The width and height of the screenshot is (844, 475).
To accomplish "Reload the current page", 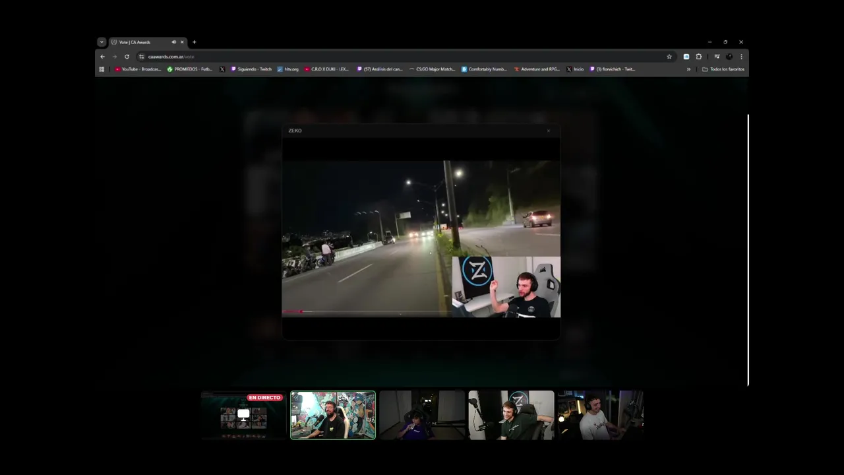I will point(127,57).
